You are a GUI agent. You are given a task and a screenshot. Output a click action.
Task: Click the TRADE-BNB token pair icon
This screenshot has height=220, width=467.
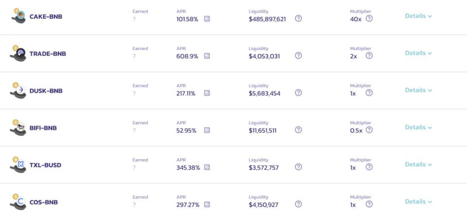[18, 53]
